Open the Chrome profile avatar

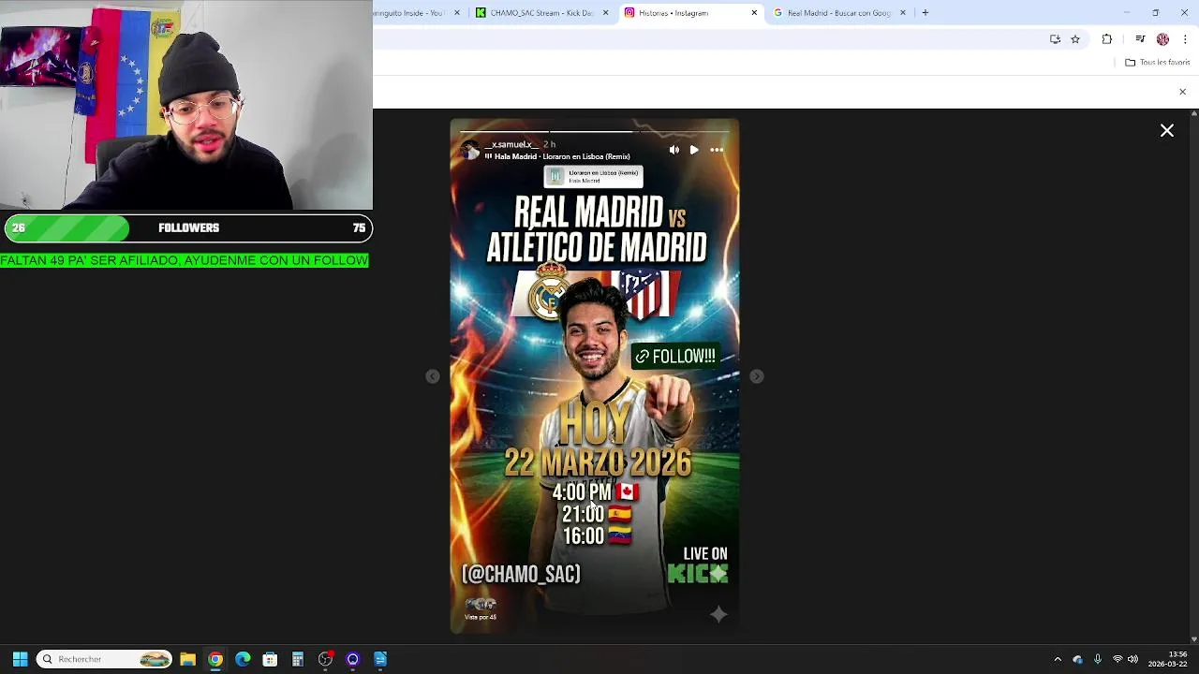point(1162,39)
